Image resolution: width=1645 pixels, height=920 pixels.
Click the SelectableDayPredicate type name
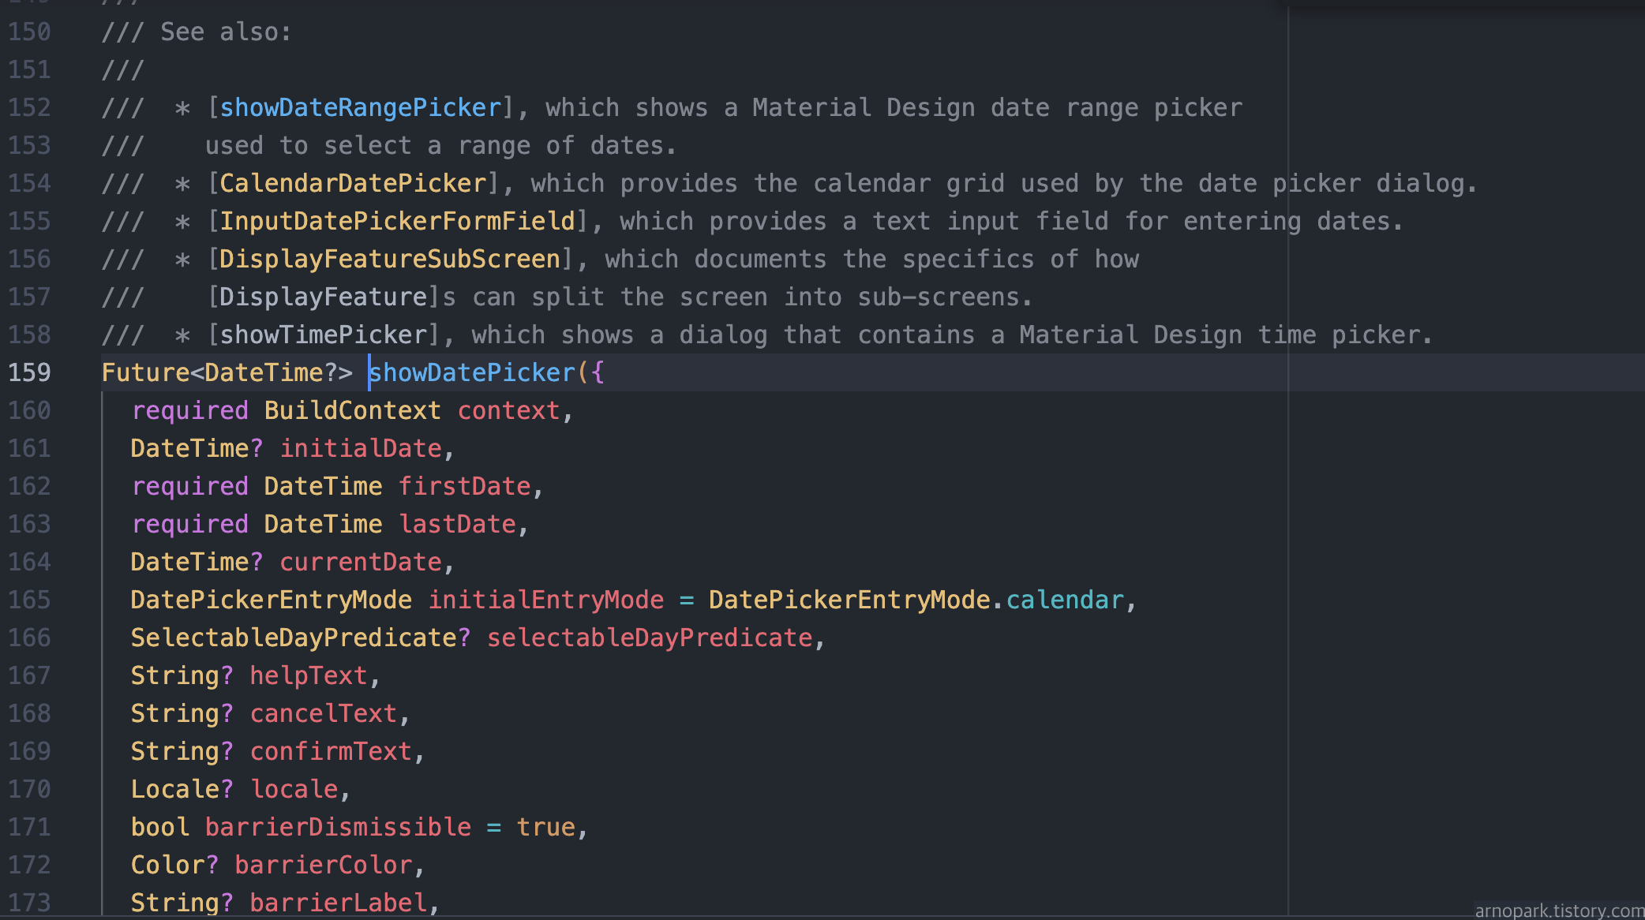click(294, 638)
